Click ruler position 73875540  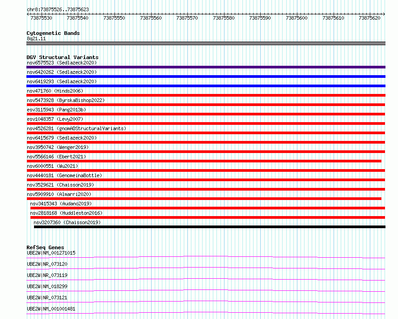[x=77, y=18]
